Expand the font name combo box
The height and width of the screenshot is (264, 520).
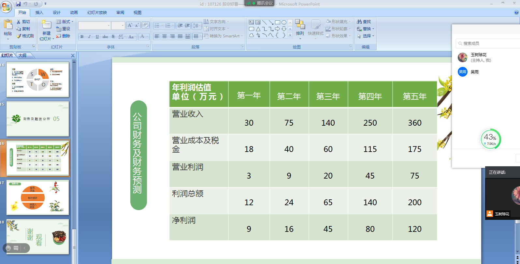tap(108, 25)
